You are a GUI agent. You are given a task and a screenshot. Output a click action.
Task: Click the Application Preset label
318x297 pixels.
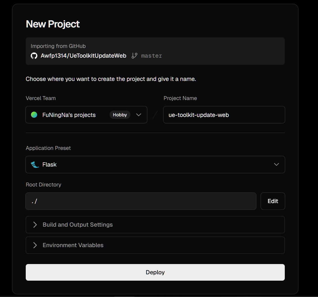[x=48, y=148]
